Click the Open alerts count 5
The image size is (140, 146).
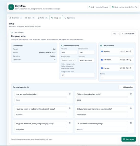pyautogui.click(x=55, y=60)
